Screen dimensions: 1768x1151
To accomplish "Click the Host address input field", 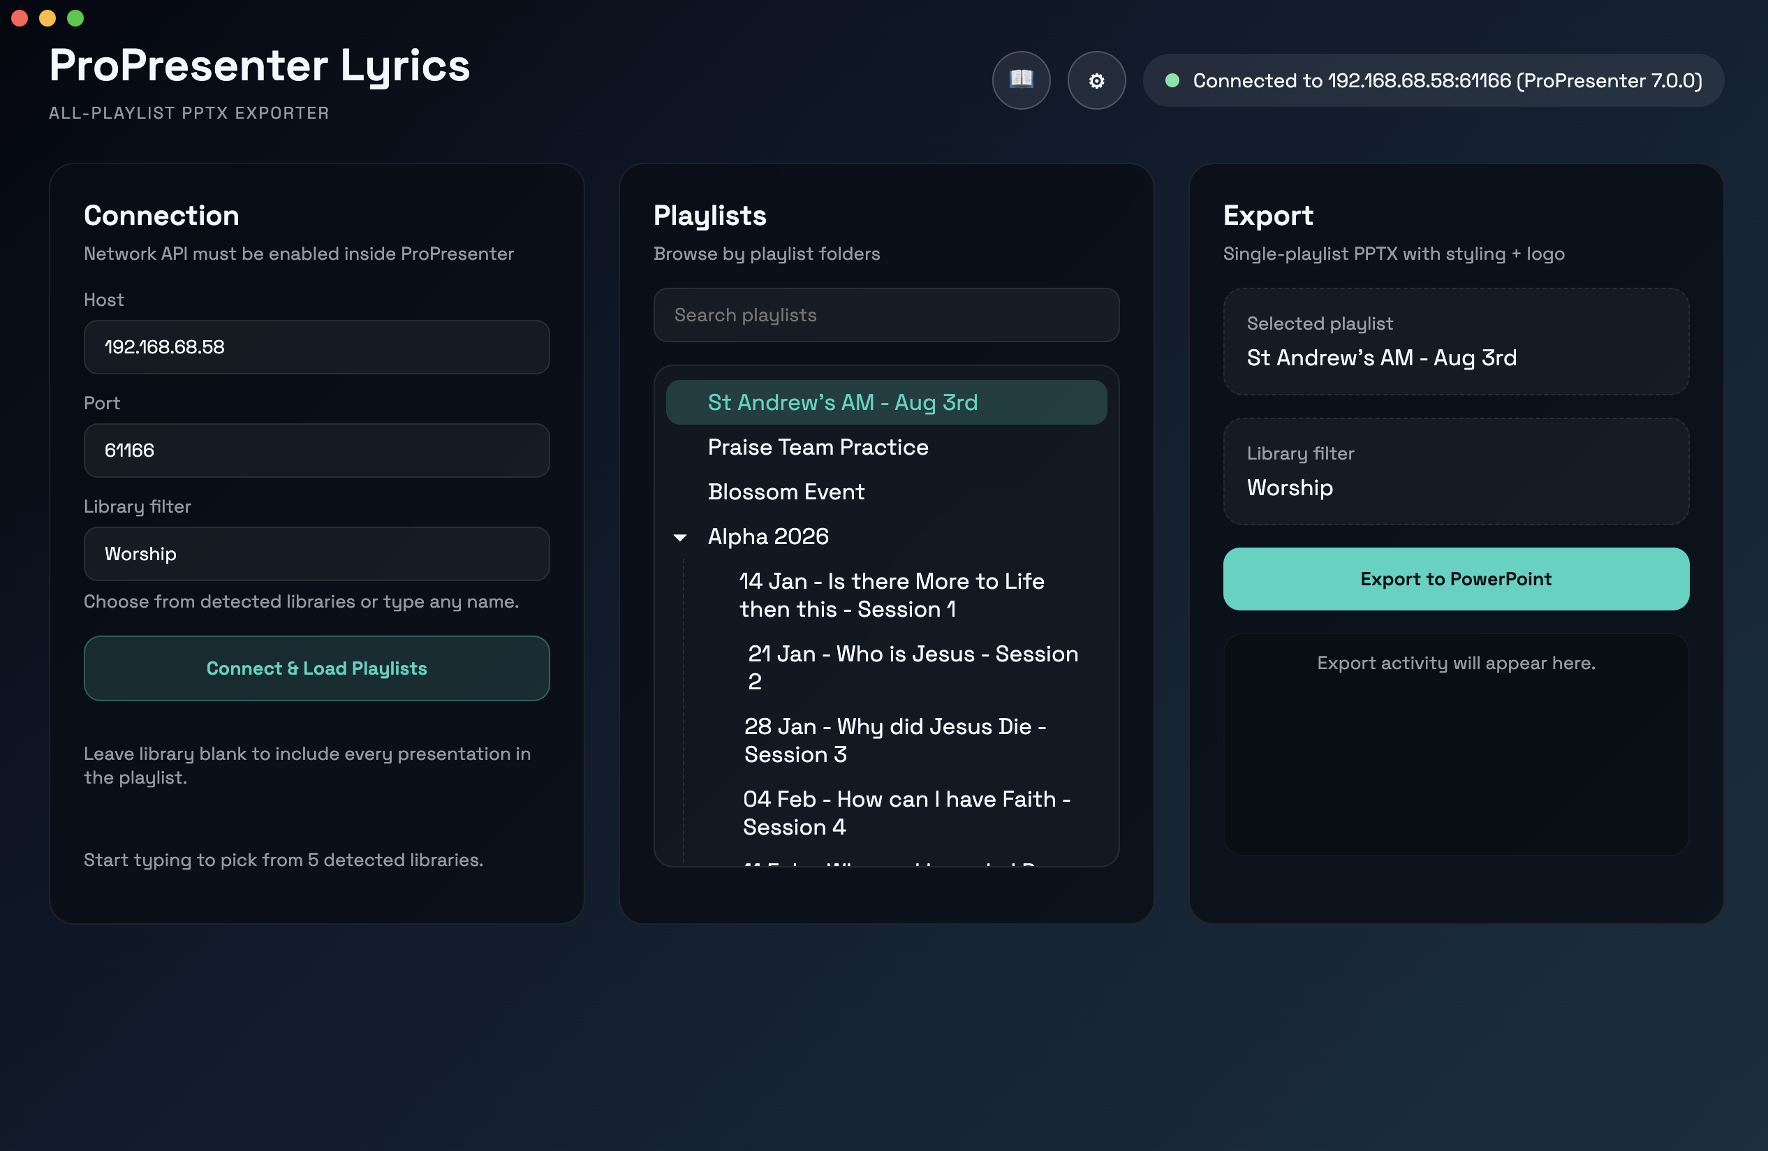I will (316, 346).
